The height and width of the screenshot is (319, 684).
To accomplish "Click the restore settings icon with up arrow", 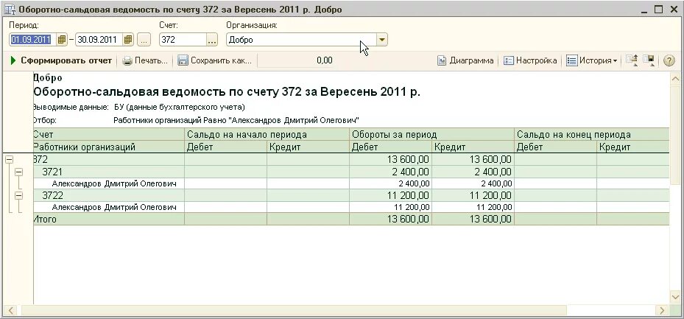I will click(632, 60).
